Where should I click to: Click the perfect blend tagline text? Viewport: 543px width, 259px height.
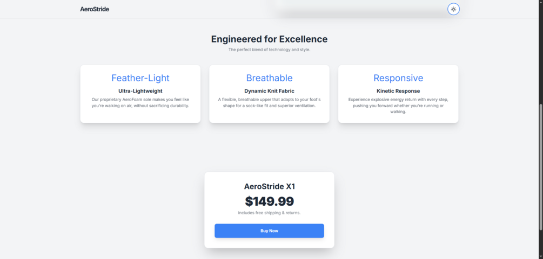(x=269, y=50)
